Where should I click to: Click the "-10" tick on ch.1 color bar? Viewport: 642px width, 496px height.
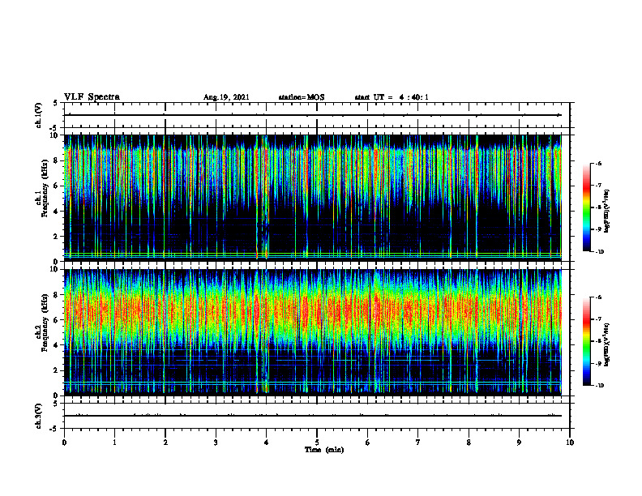599,252
